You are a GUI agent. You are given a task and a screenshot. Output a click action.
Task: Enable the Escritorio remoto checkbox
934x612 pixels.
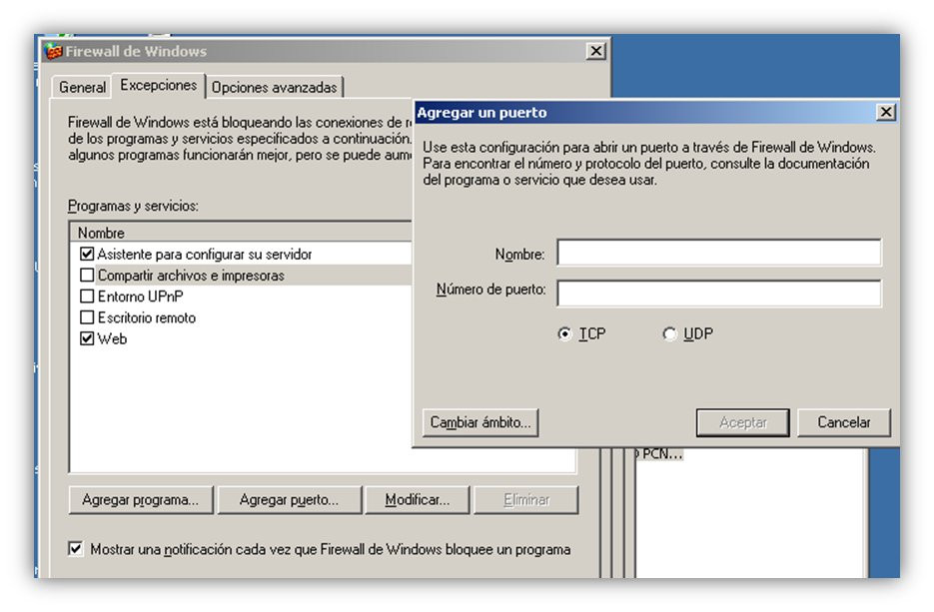pos(87,317)
